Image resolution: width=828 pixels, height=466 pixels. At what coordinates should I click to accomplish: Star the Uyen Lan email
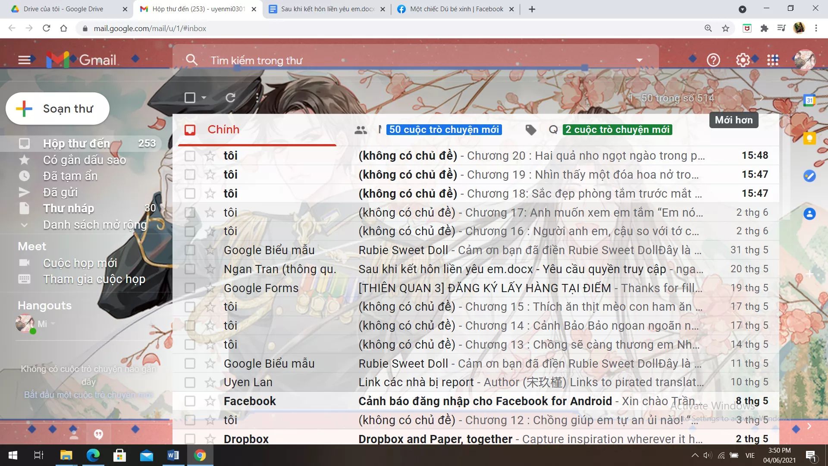210,382
